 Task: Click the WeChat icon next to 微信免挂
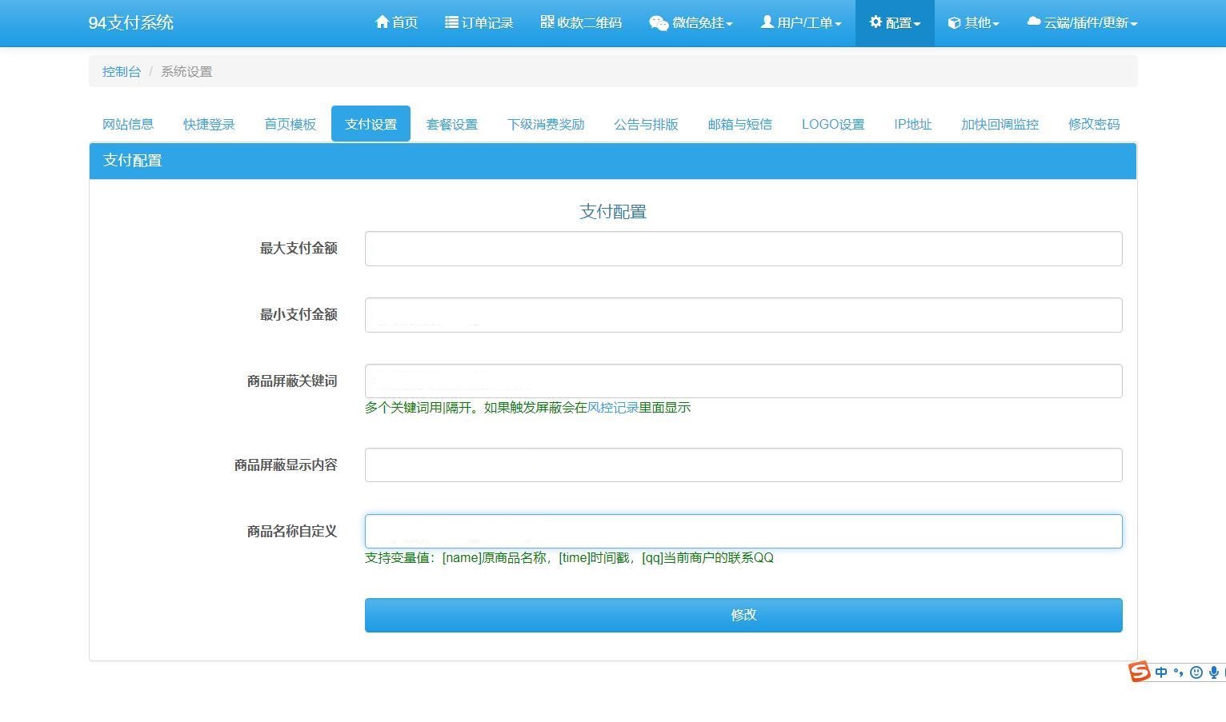pos(658,23)
